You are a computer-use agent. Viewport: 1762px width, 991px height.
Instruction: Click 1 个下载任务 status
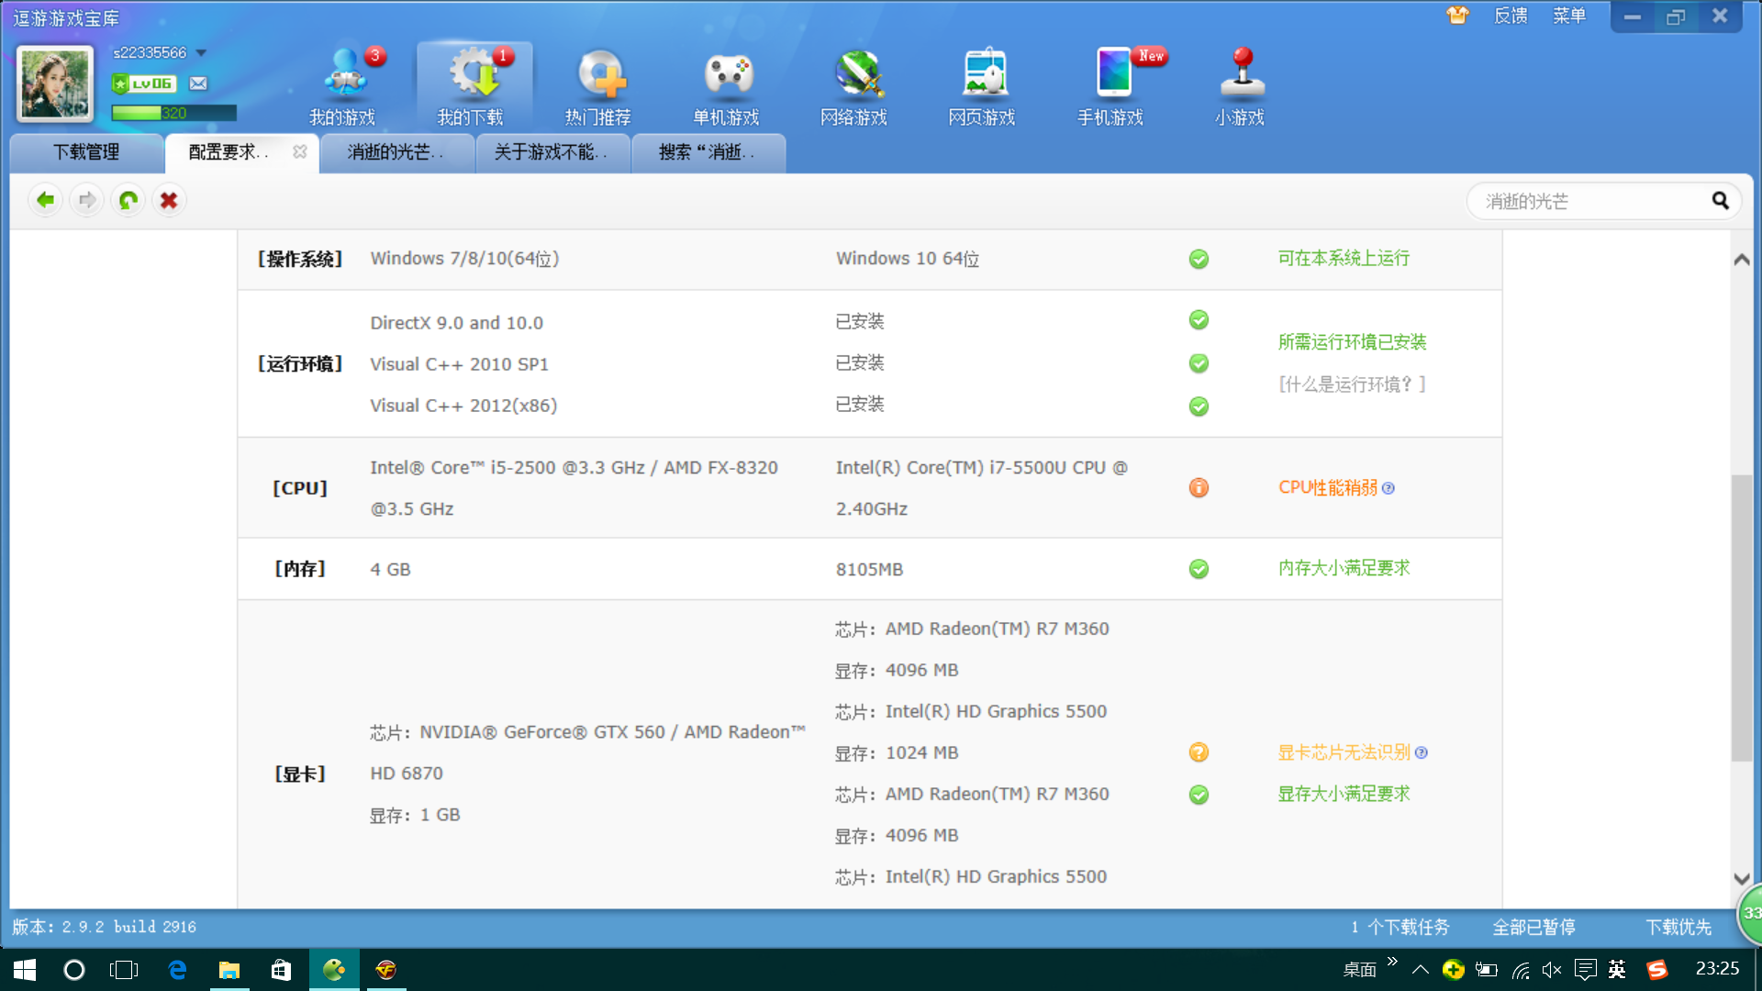(x=1400, y=928)
